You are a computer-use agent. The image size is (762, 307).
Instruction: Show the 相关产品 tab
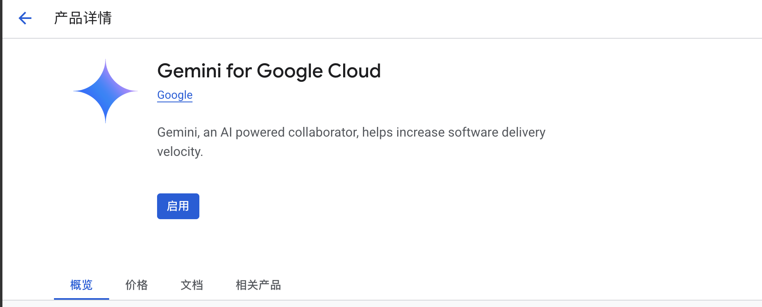258,285
